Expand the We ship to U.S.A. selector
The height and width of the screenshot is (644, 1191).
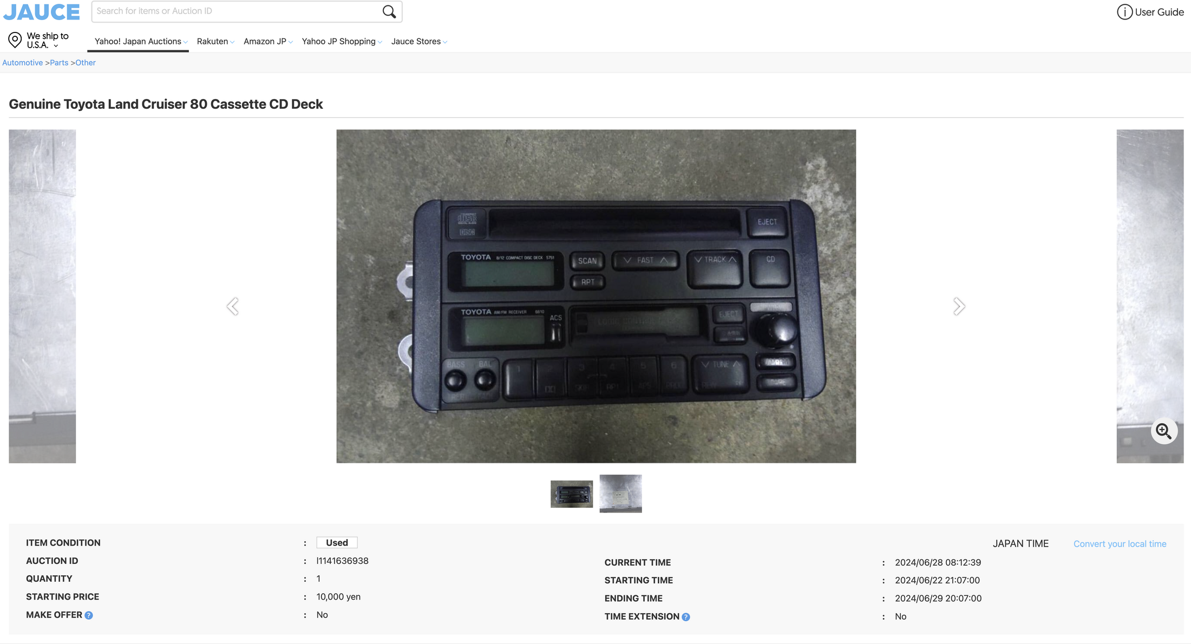pos(48,40)
